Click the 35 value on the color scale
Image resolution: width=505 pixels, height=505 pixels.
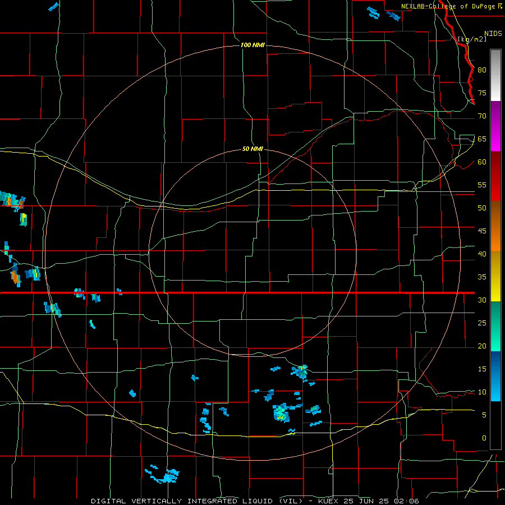tap(482, 277)
